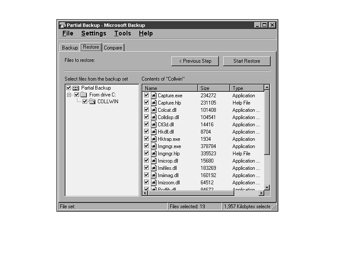Collapse the From drive C: tree node
This screenshot has width=342, height=256.
69,95
